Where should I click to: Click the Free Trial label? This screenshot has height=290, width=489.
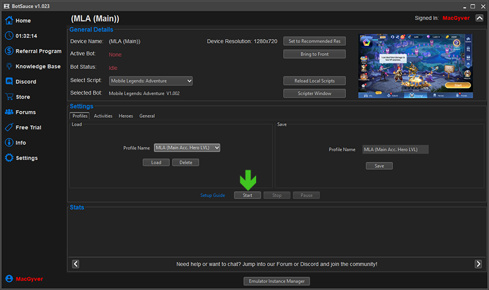[28, 128]
